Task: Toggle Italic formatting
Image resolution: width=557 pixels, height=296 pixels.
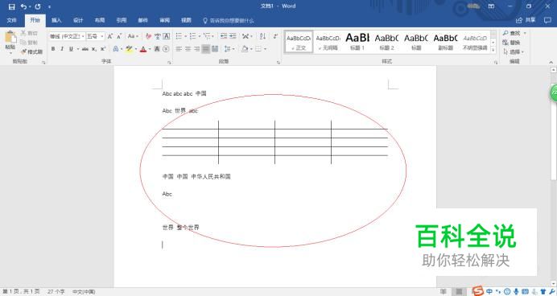Action: coord(62,49)
